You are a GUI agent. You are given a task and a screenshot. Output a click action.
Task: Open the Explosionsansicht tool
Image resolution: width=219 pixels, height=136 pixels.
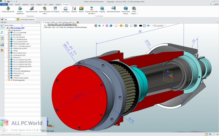pos(32,10)
